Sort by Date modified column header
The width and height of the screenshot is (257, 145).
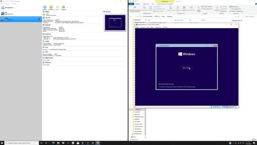[179, 20]
